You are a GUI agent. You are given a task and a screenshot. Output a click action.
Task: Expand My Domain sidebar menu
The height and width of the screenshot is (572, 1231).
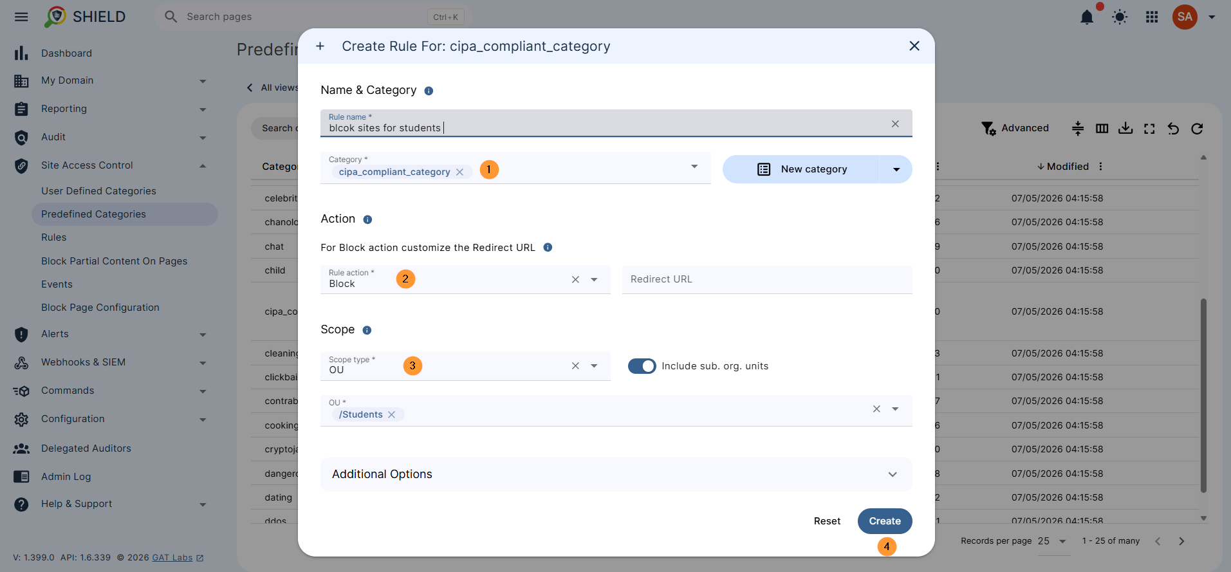[x=203, y=81]
